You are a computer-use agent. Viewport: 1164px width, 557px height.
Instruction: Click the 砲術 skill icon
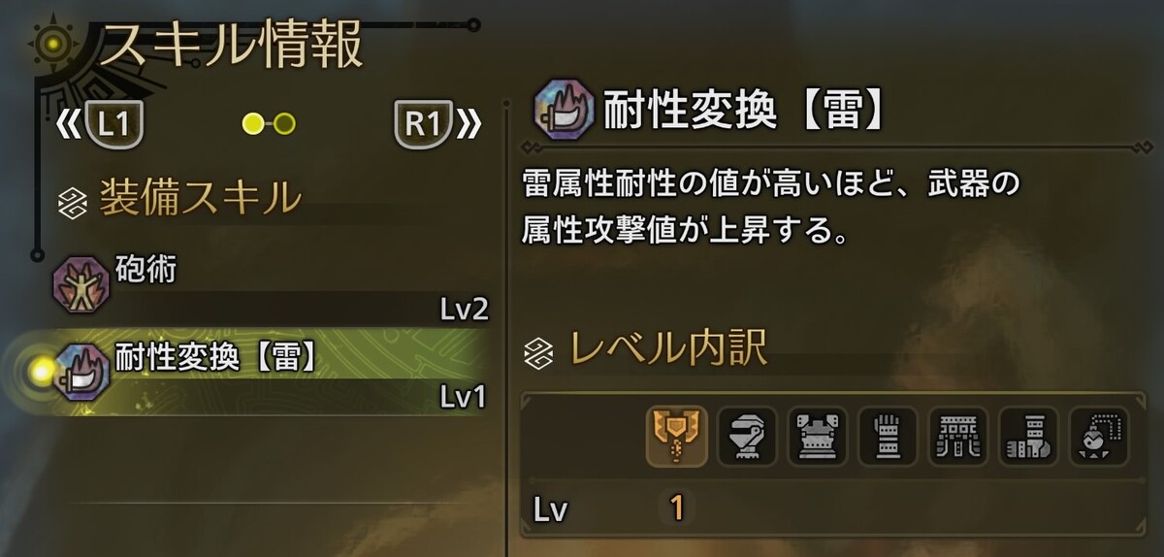pyautogui.click(x=82, y=286)
